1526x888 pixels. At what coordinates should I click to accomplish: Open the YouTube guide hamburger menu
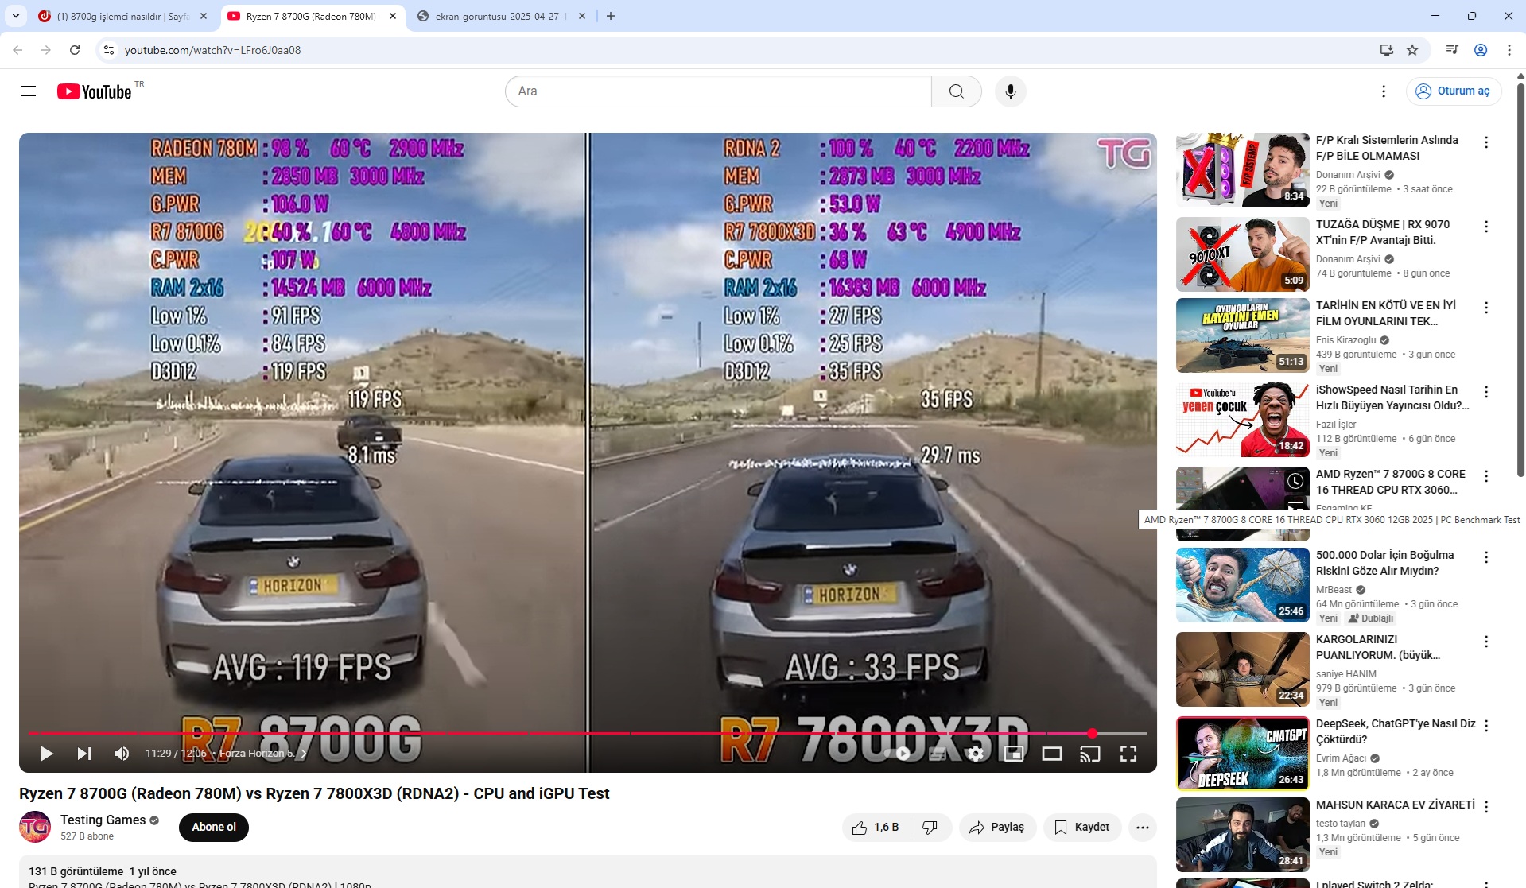coord(29,91)
